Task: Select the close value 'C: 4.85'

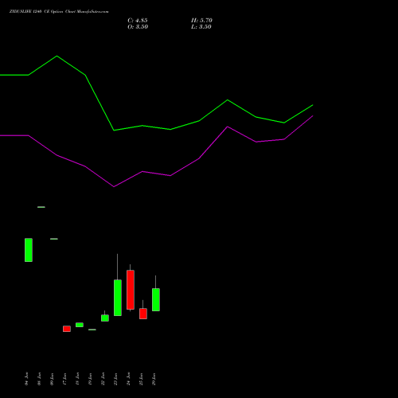Action: click(138, 21)
